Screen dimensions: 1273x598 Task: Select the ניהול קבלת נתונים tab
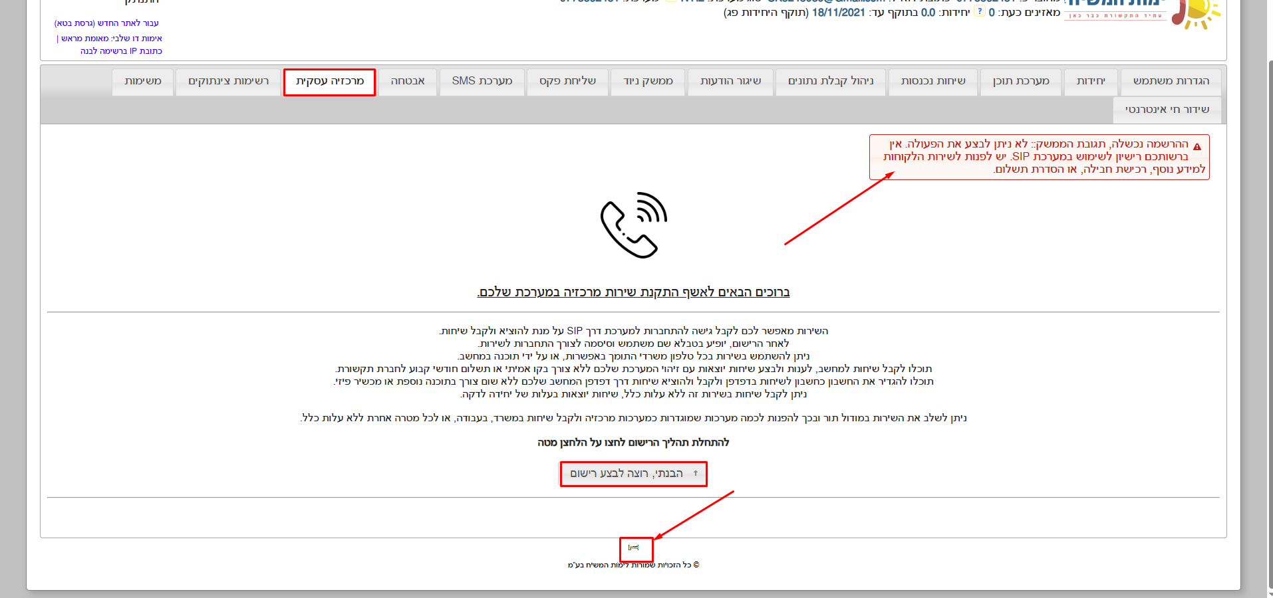[830, 82]
